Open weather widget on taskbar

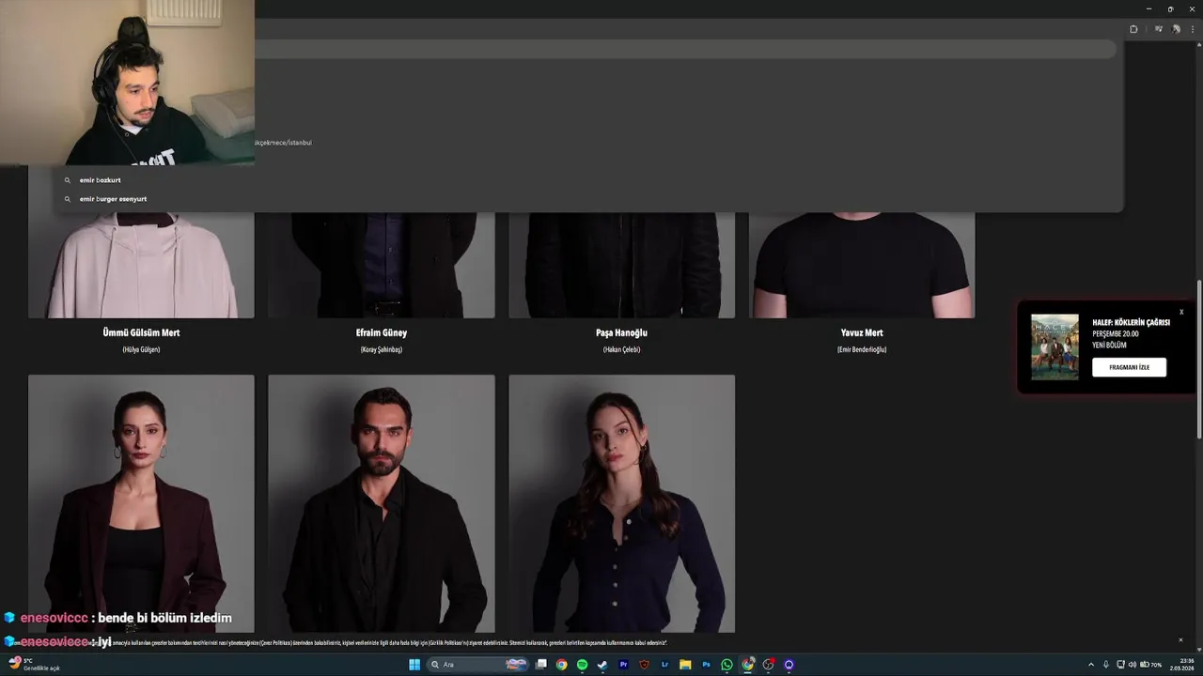(34, 665)
